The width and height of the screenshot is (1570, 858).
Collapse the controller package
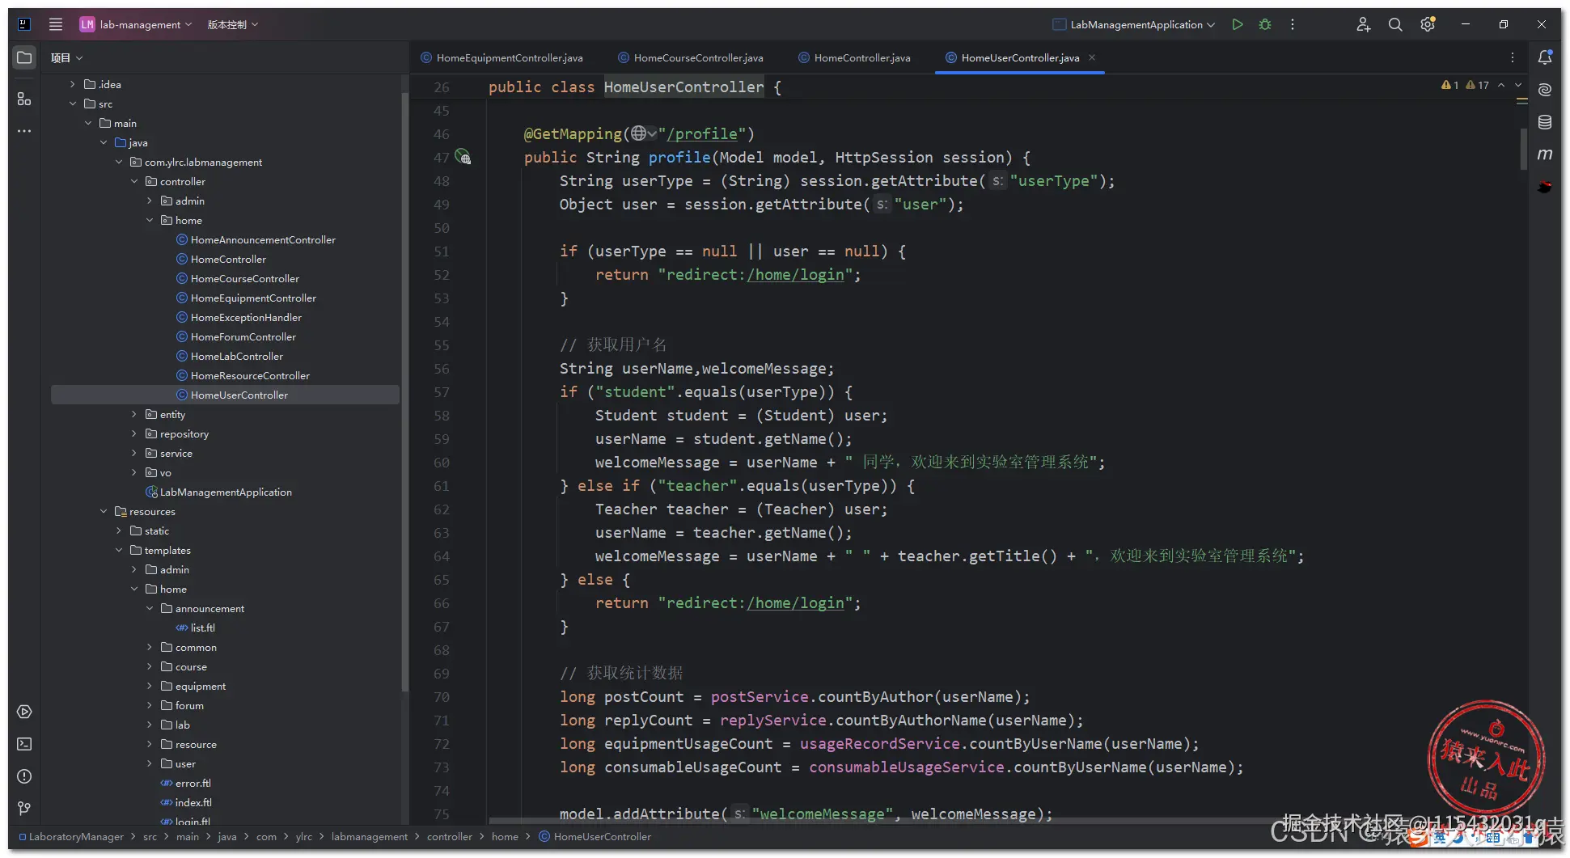point(134,181)
